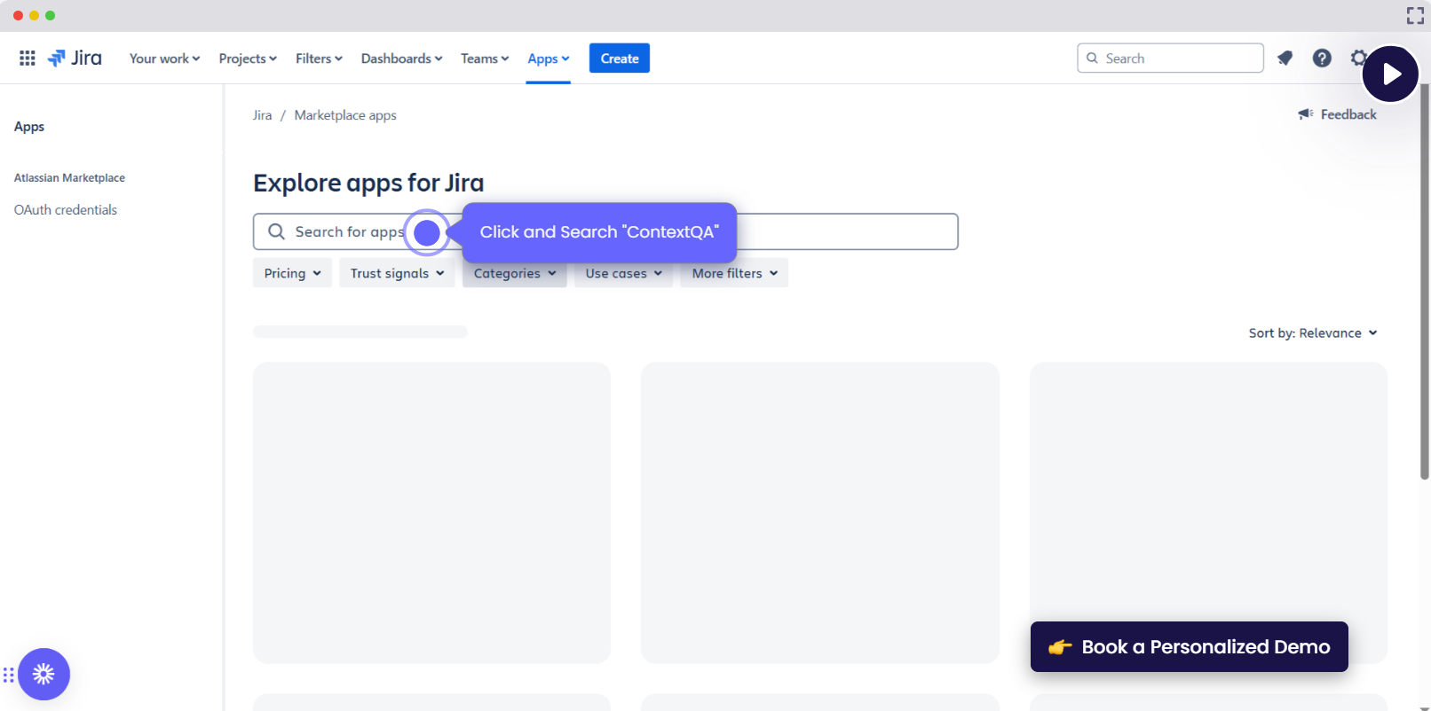Click the Feedback megaphone link
Image resolution: width=1431 pixels, height=711 pixels.
point(1338,114)
